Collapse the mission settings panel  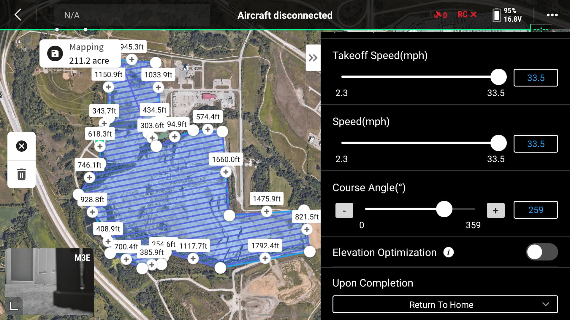pos(312,58)
